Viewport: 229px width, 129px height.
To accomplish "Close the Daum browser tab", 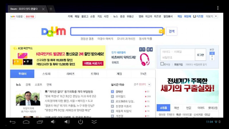I will [43, 9].
